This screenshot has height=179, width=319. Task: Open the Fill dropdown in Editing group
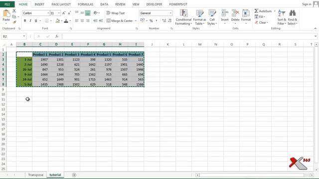point(260,16)
